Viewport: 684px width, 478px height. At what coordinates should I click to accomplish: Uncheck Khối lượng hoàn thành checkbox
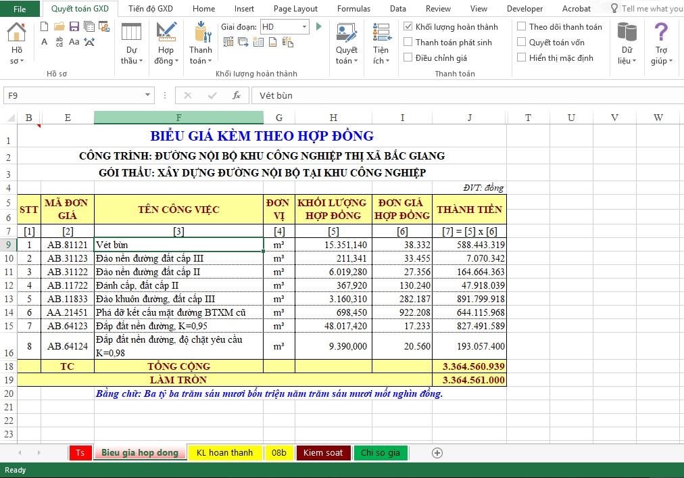point(408,26)
